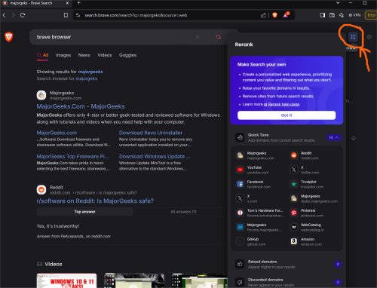Image resolution: width=377 pixels, height=288 pixels.
Task: Select Reddit in Quick Tune list
Action: [305, 155]
